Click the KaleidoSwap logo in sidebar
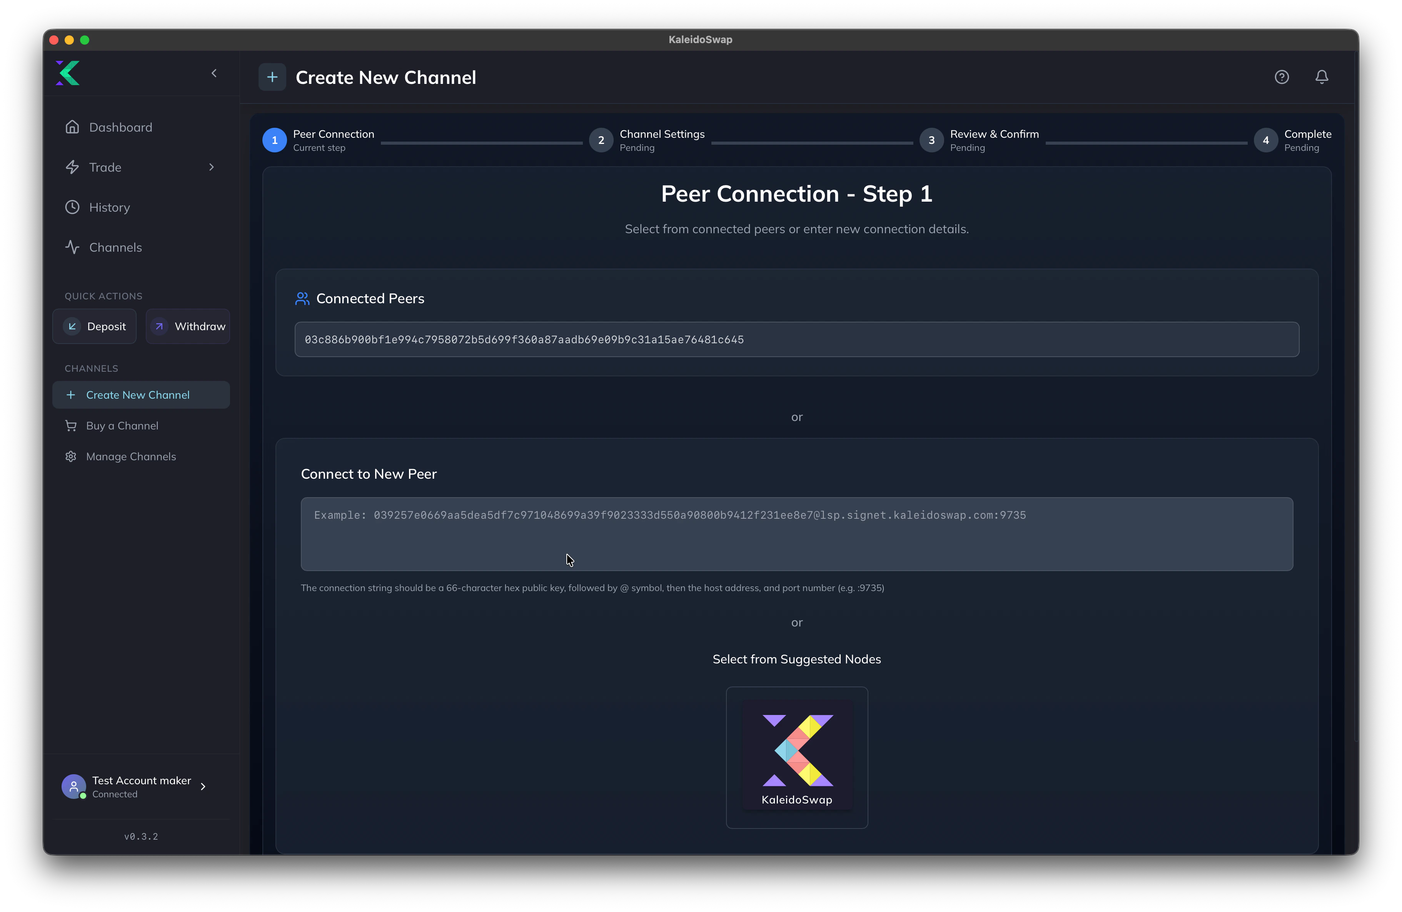1402x912 pixels. click(68, 73)
